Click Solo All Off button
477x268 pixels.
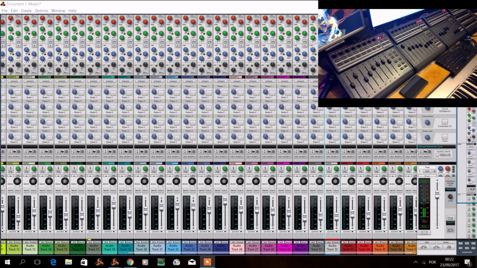tap(436, 247)
